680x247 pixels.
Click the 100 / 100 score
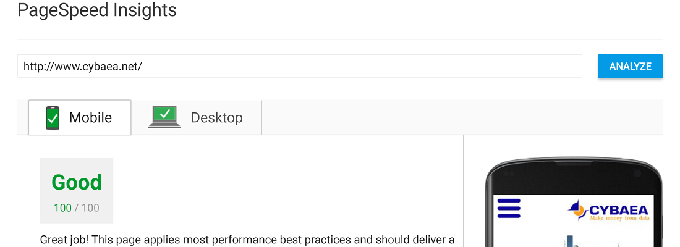click(77, 208)
